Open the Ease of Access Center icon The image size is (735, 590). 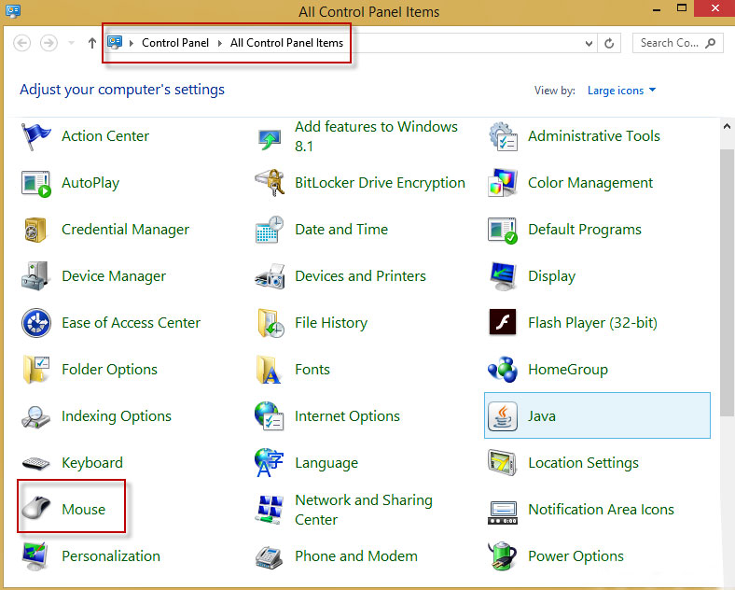(x=36, y=323)
